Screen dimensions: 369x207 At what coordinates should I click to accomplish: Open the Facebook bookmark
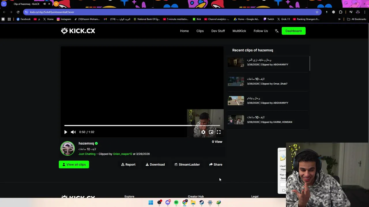click(23, 19)
